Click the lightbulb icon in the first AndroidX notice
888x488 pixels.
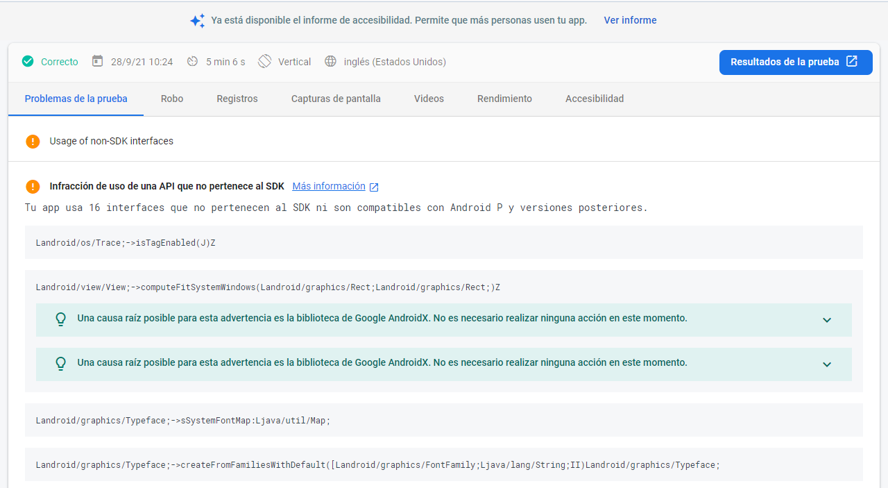60,320
